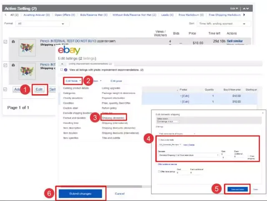The image size is (267, 201).
Task: Click the eBay logo
Action: click(69, 50)
